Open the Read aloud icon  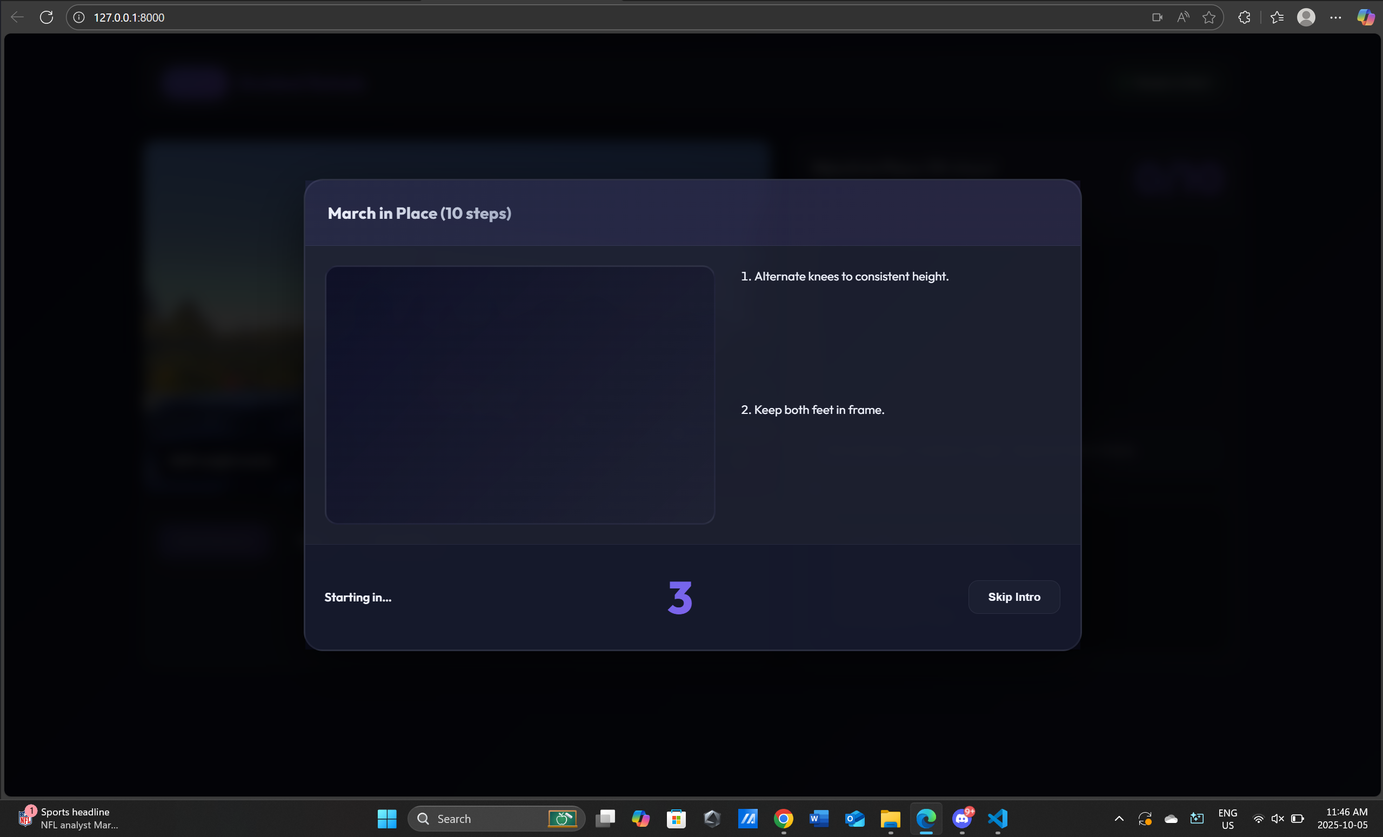pyautogui.click(x=1182, y=17)
